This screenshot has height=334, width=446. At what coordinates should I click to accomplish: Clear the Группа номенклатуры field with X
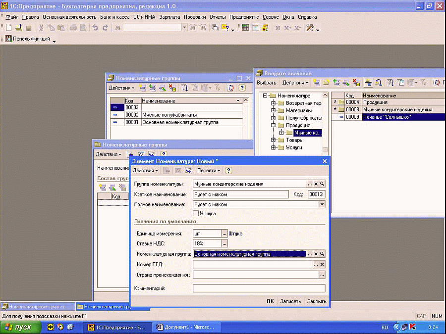(x=316, y=184)
